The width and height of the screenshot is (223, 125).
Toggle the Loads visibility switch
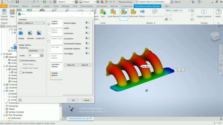[x=87, y=27]
